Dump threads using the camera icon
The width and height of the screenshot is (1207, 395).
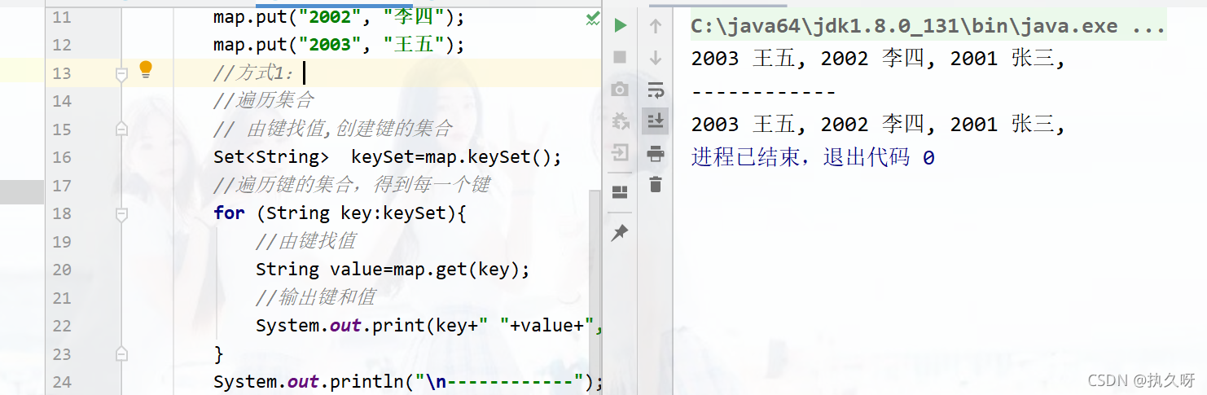tap(621, 89)
